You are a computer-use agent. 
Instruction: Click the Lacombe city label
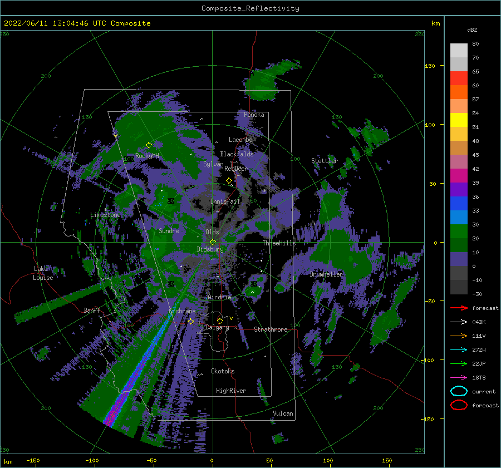click(x=240, y=140)
